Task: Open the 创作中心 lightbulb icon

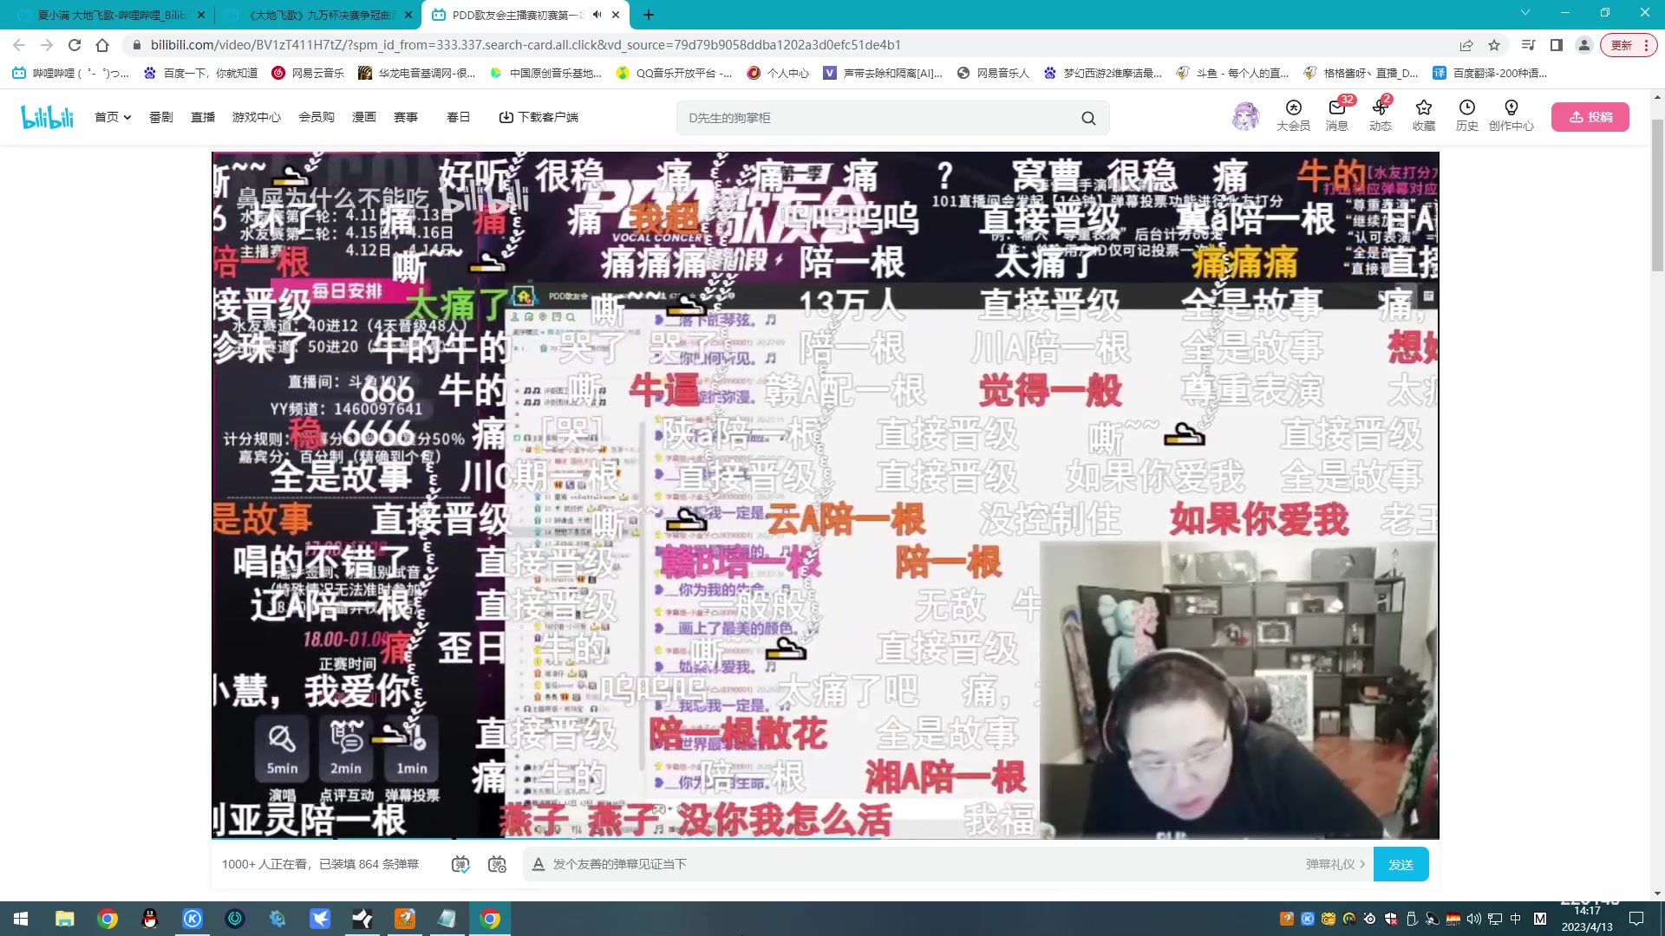Action: (1511, 115)
